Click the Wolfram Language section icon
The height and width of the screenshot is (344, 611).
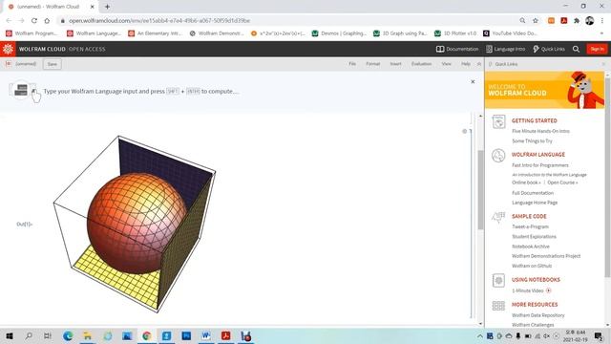pos(498,156)
